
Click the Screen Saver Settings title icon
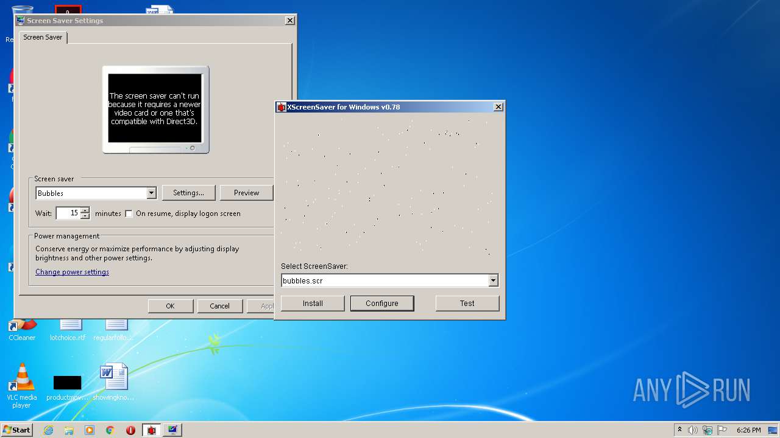[21, 20]
